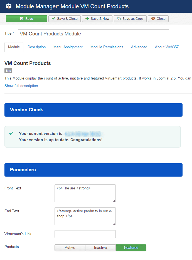The width and height of the screenshot is (192, 260).
Task: Click the Save & Close button
Action: (64, 18)
